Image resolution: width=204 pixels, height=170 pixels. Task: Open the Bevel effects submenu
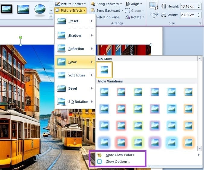tap(75, 88)
